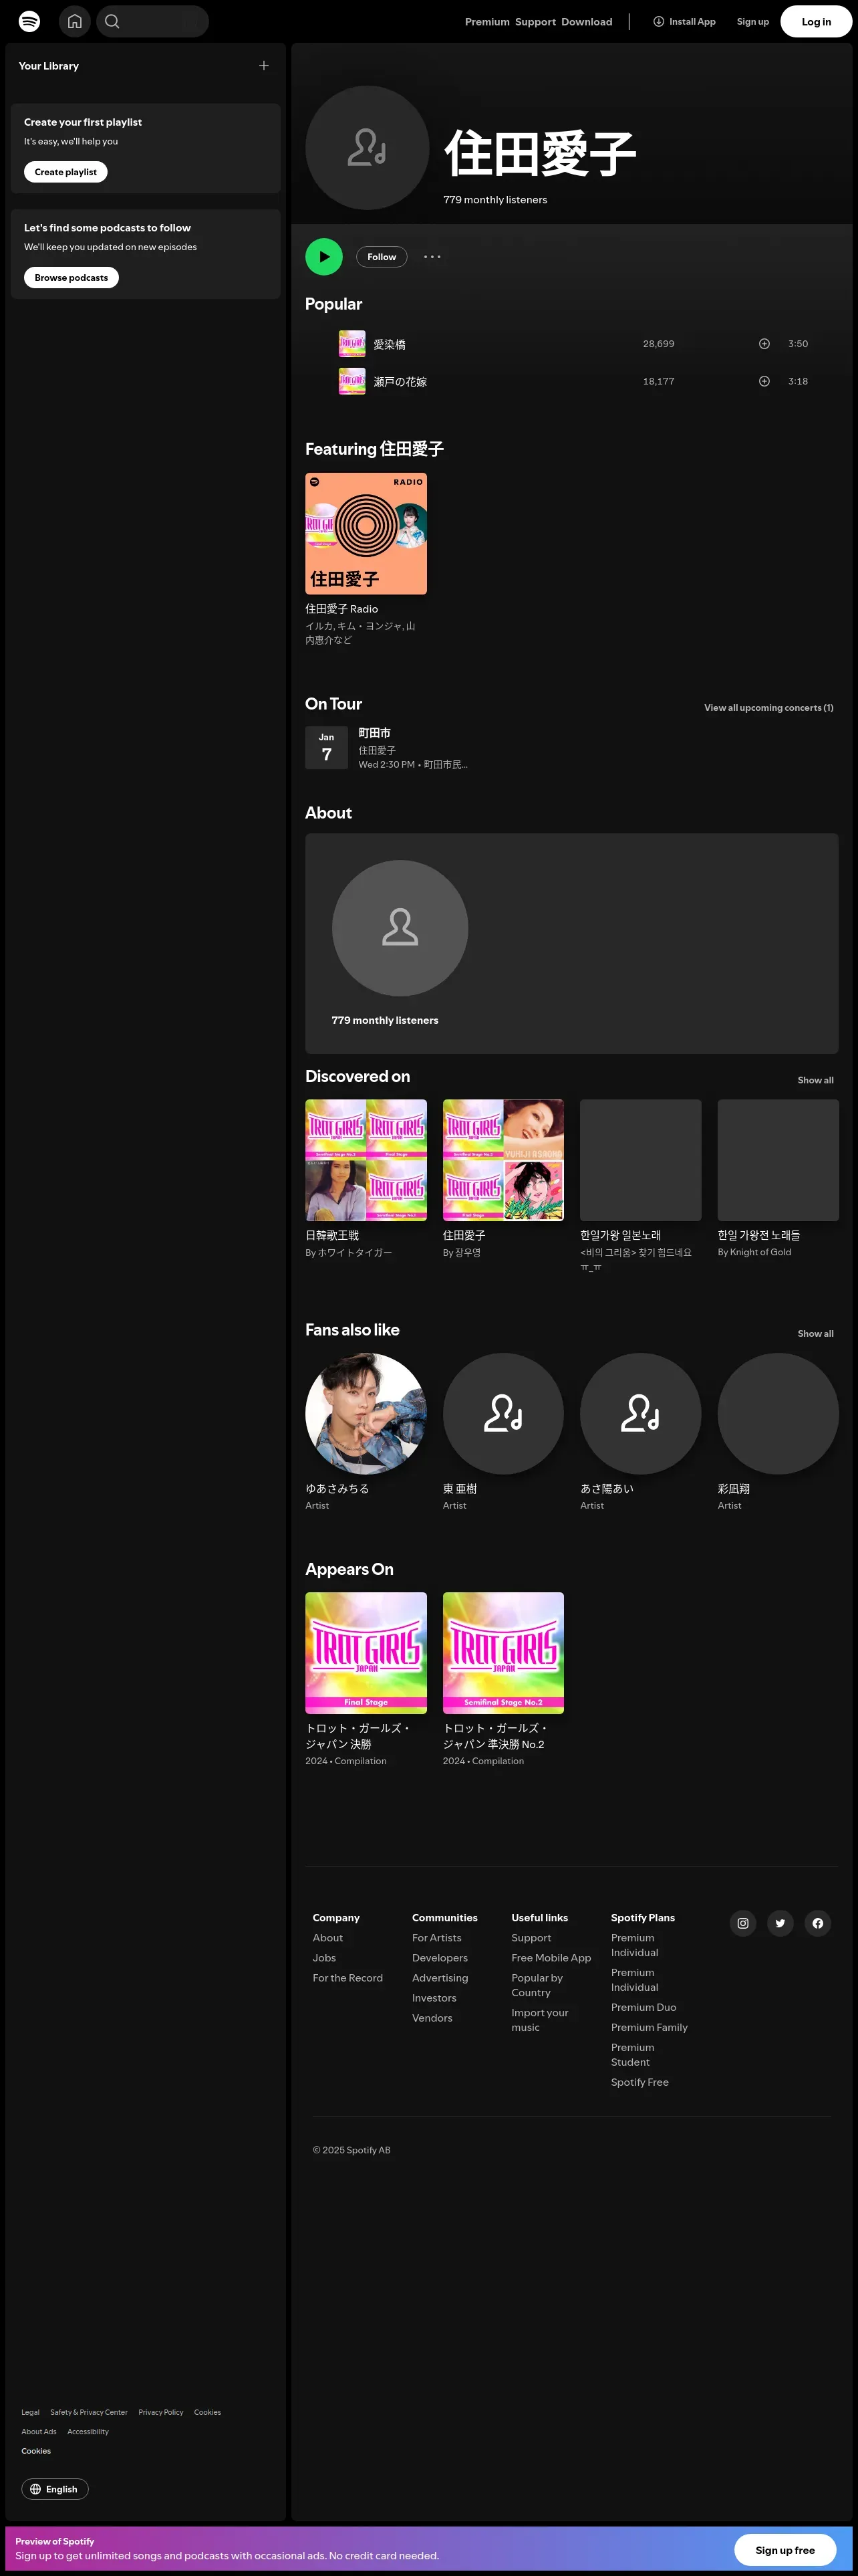Image resolution: width=858 pixels, height=2576 pixels.
Task: Open 住田愛子 Radio cover
Action: click(366, 534)
